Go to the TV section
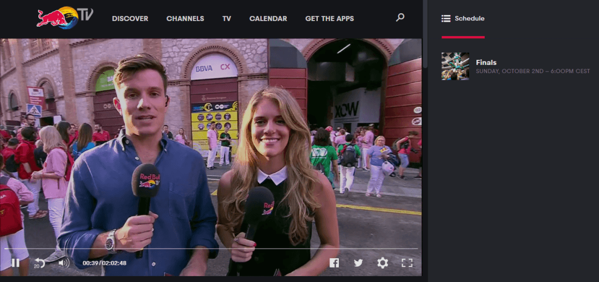This screenshot has height=282, width=599. tap(226, 19)
